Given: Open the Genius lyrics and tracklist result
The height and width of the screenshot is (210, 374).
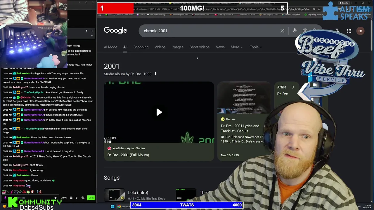Looking at the screenshot, I should tap(240, 128).
